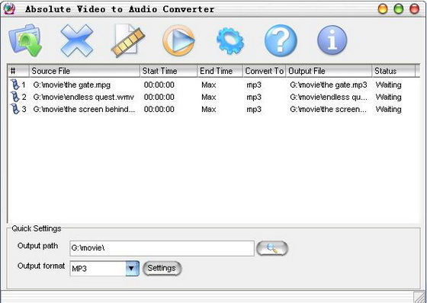The width and height of the screenshot is (427, 303).
Task: Click Waiting status of endless quest row
Action: pos(388,97)
